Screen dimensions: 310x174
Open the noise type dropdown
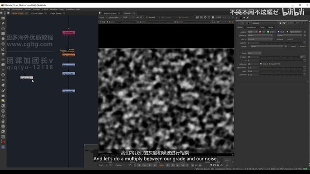click(x=254, y=53)
